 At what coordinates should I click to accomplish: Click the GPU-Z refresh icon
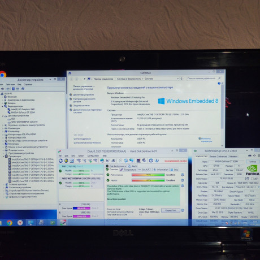[x=254, y=156]
